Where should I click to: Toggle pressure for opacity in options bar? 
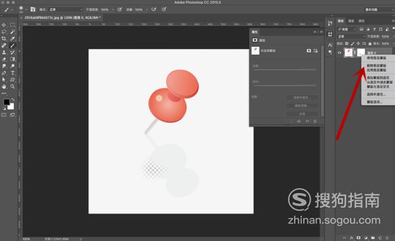click(120, 9)
